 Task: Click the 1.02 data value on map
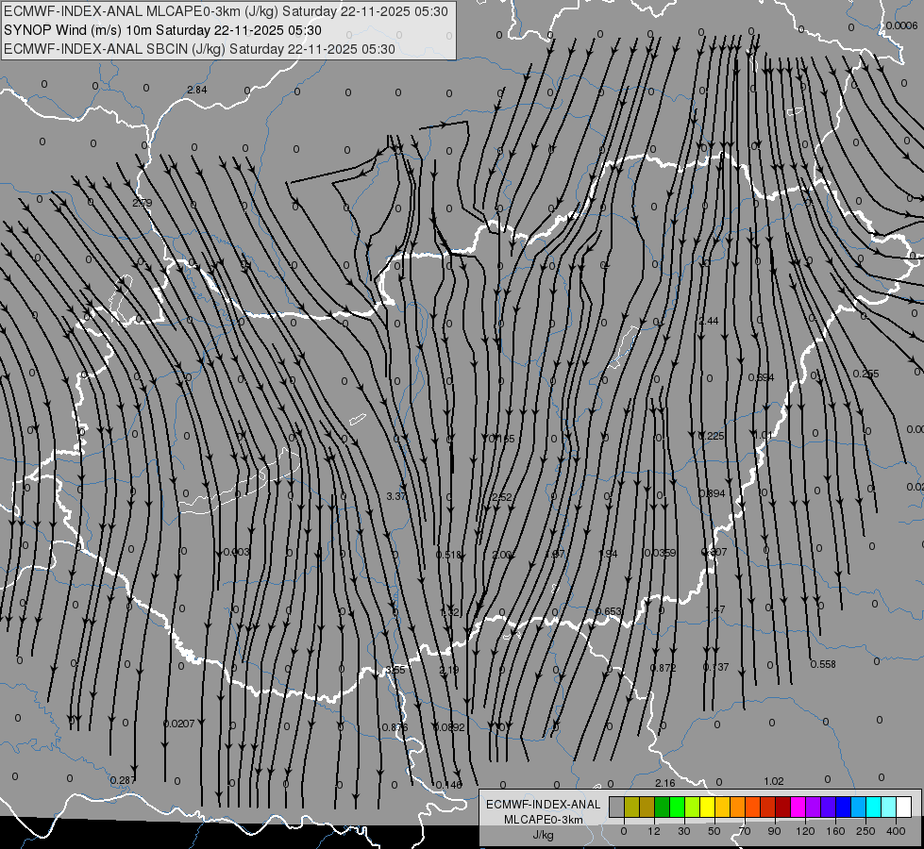tap(774, 781)
